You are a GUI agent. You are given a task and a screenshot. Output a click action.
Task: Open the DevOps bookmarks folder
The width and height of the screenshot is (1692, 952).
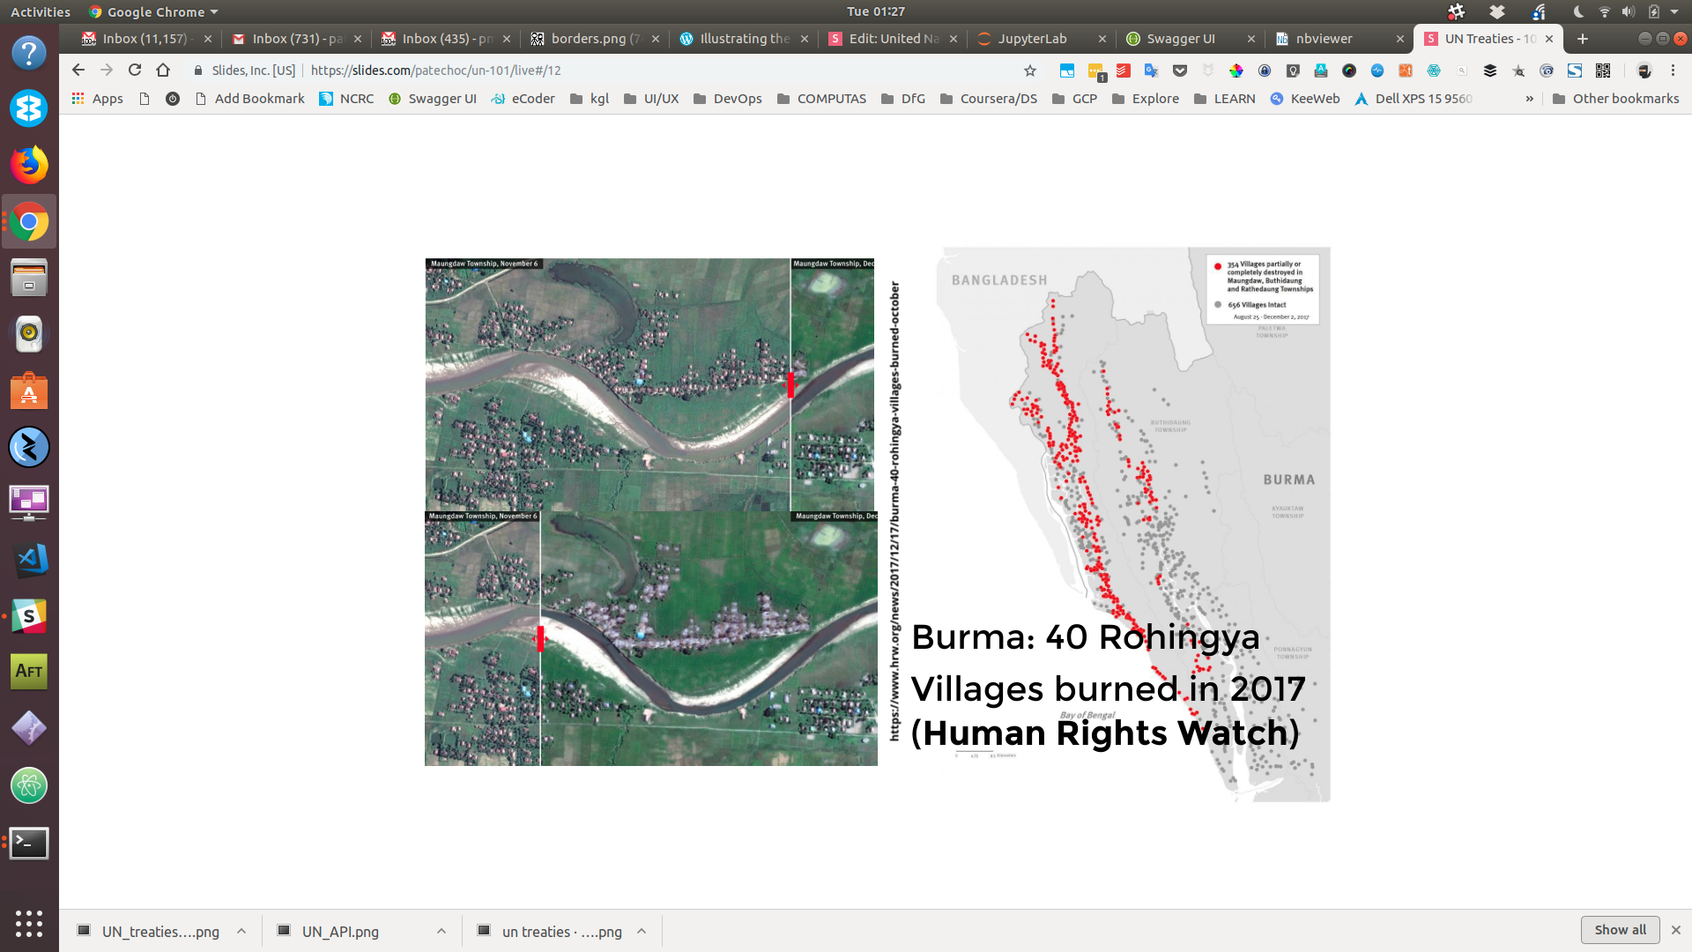coord(727,99)
